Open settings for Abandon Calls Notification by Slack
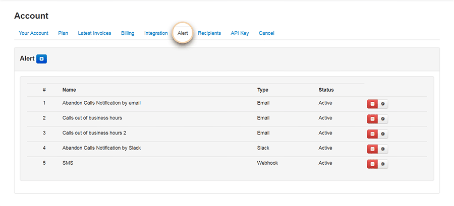Image resolution: width=454 pixels, height=206 pixels. (383, 149)
